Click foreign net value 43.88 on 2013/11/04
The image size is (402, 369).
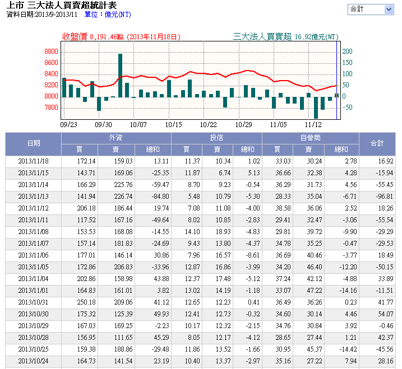coord(161,279)
